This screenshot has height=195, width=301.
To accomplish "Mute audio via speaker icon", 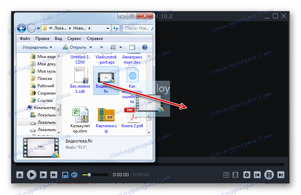I will (74, 175).
